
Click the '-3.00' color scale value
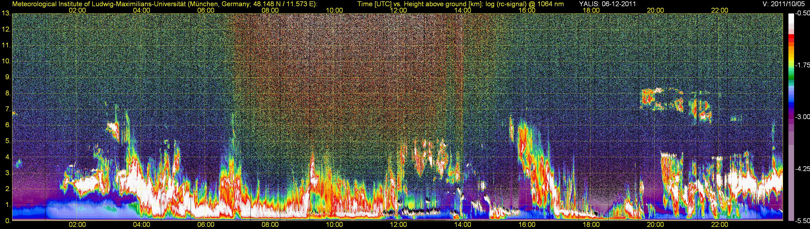[802, 117]
